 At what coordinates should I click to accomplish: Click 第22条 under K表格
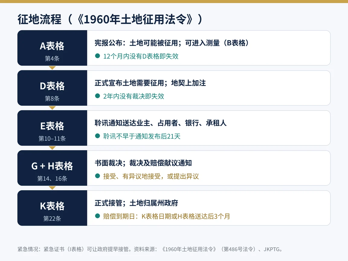tap(52, 218)
